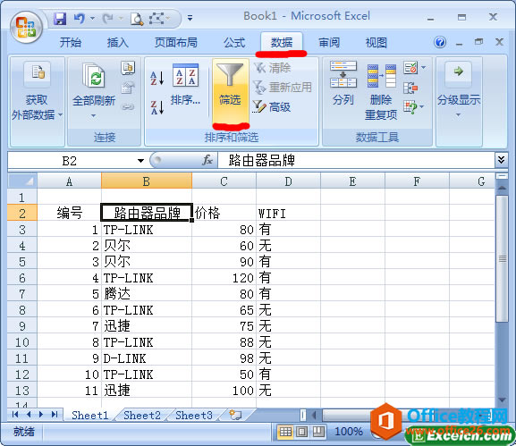Sort ascending A to Z
Image resolution: width=516 pixels, height=446 pixels.
(157, 78)
